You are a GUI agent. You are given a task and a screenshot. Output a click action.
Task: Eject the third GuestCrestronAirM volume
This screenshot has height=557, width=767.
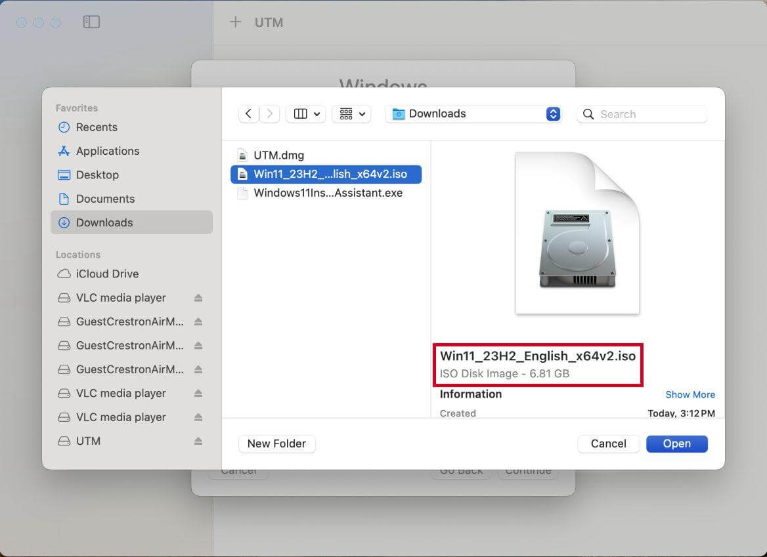198,370
